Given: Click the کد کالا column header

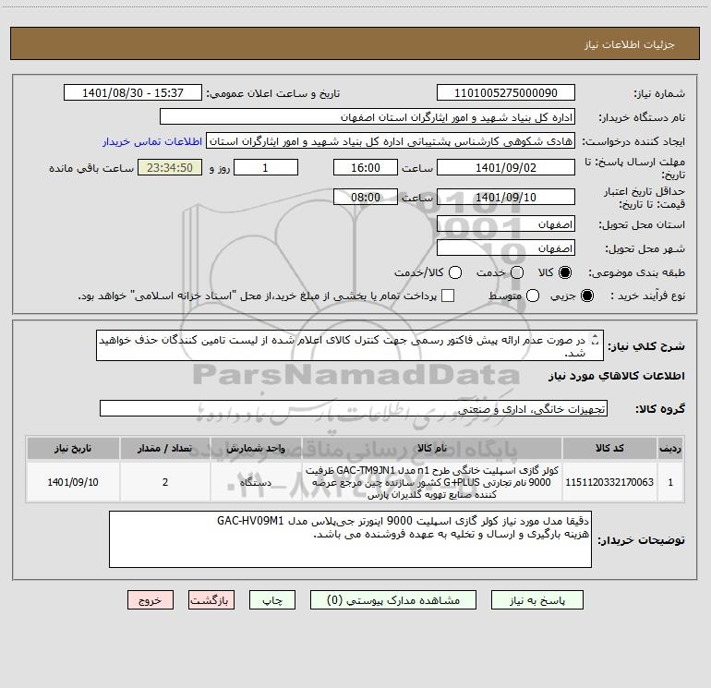Looking at the screenshot, I should (609, 448).
